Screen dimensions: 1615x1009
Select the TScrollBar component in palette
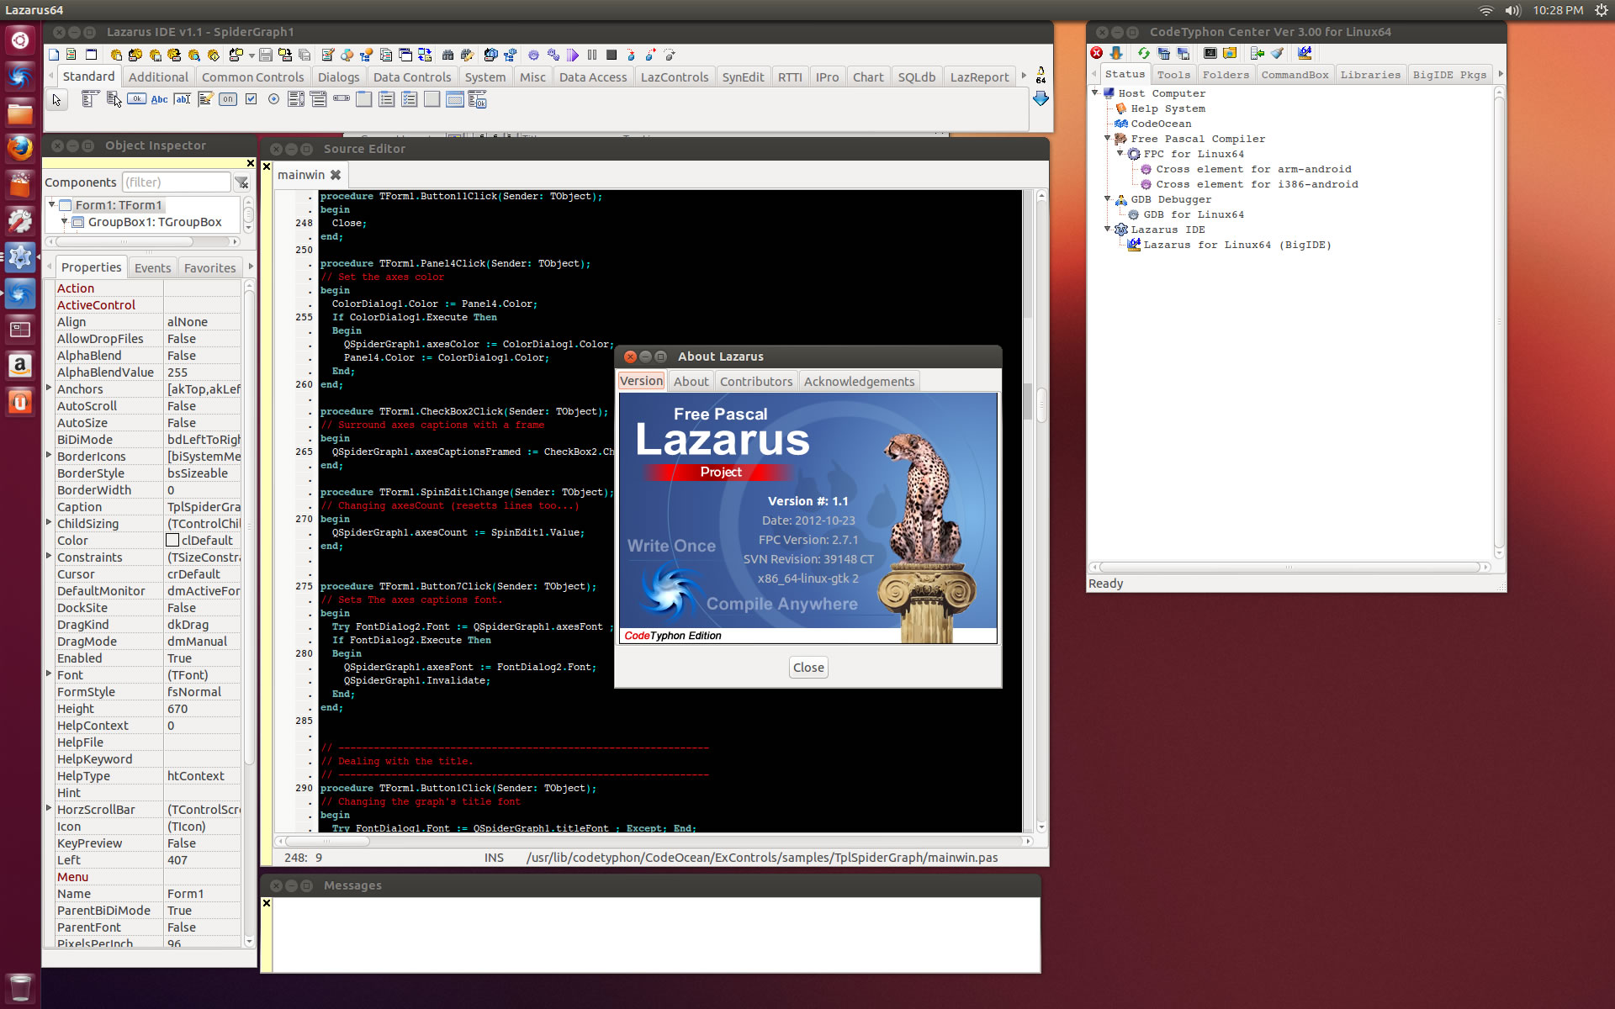(341, 98)
